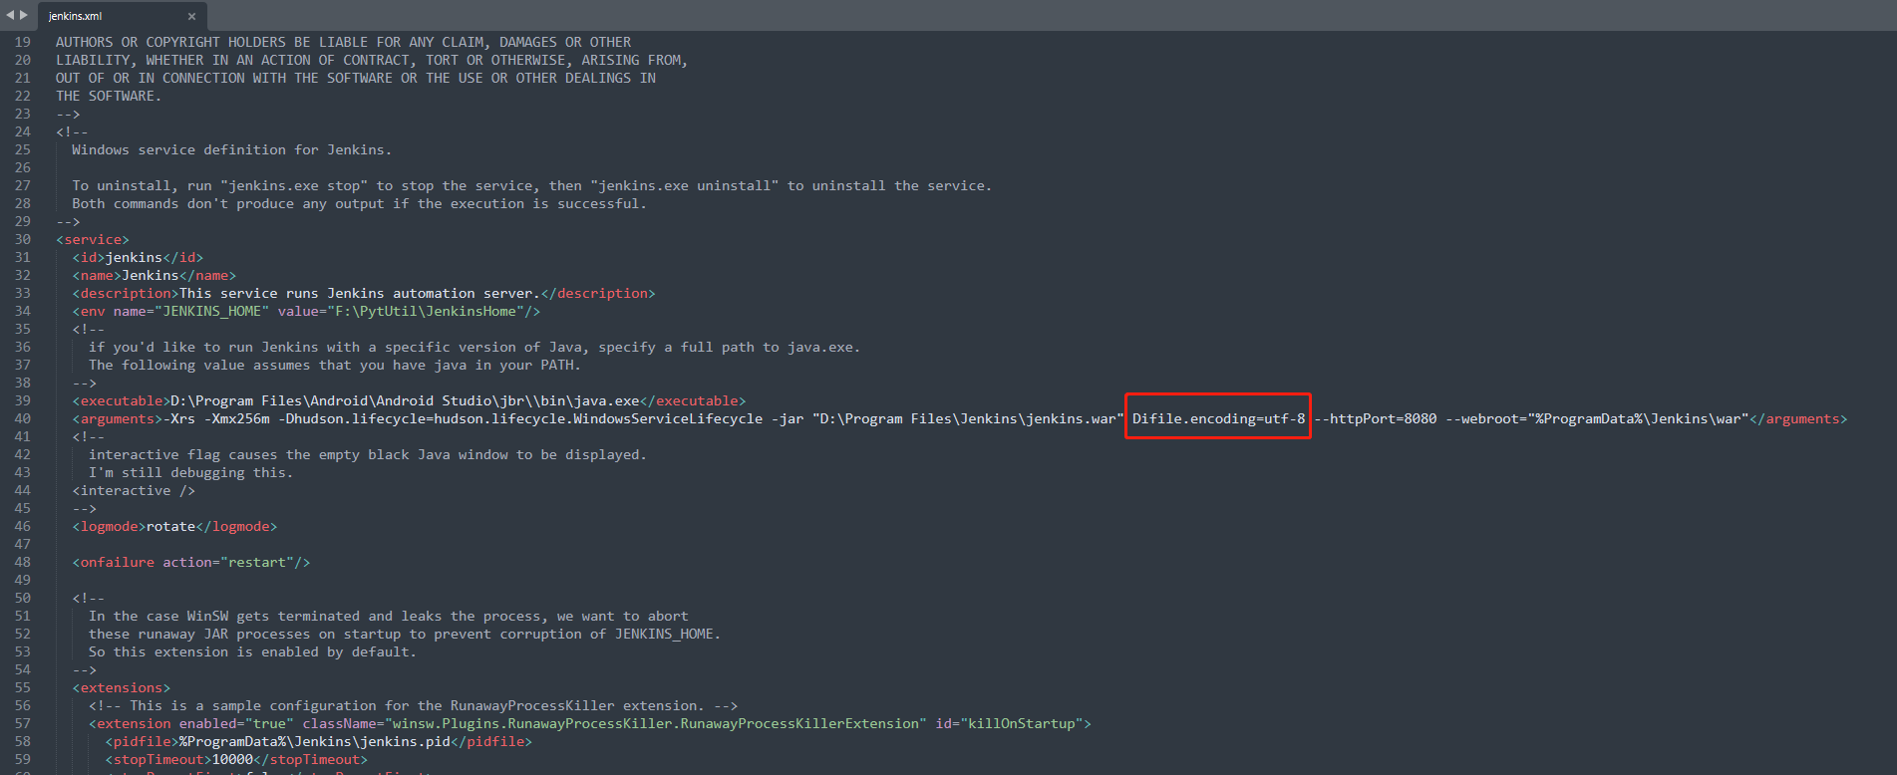The image size is (1897, 775).
Task: Click "Windows service definition for Jenkins." comment
Action: (232, 149)
